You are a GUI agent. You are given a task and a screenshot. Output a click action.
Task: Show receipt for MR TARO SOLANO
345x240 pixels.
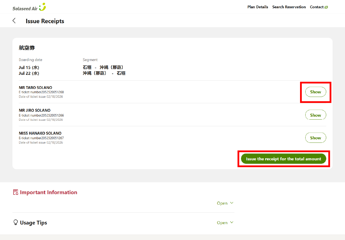click(x=315, y=92)
